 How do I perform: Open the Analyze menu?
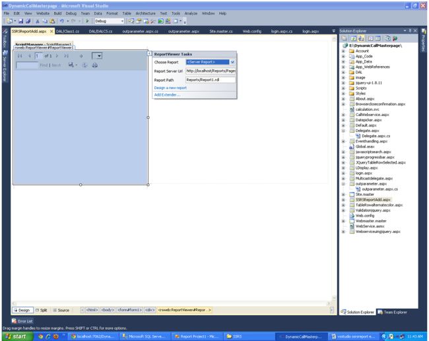191,13
